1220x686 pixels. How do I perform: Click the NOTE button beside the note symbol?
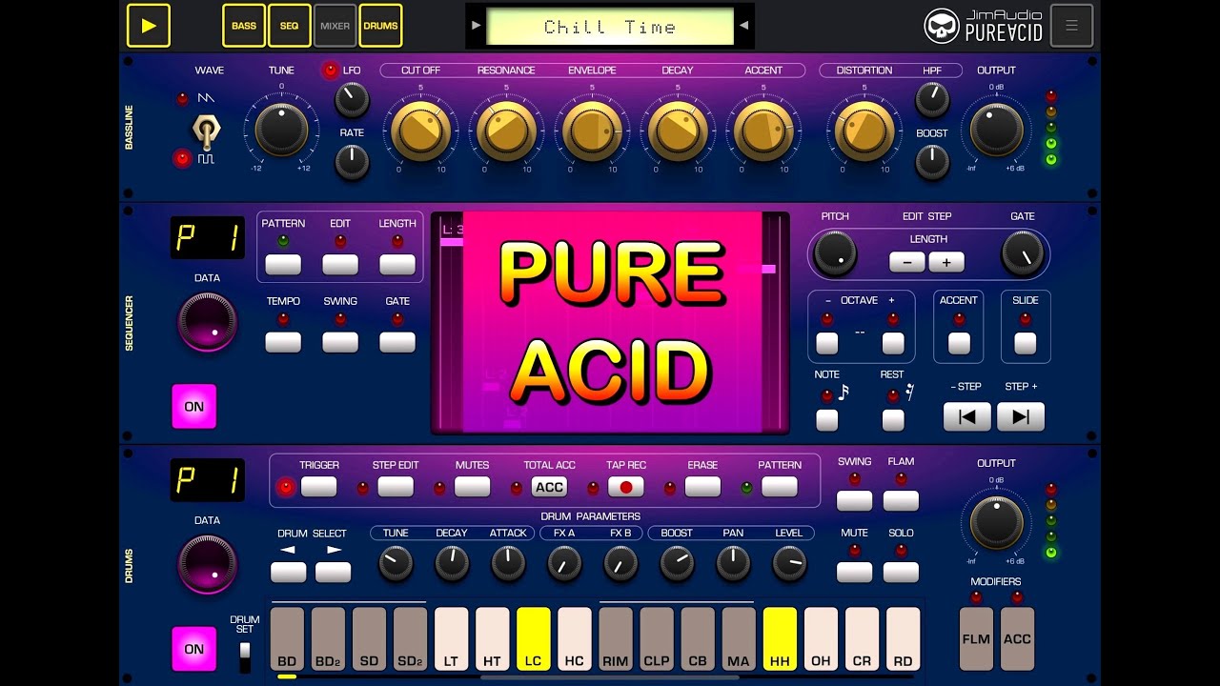point(827,419)
